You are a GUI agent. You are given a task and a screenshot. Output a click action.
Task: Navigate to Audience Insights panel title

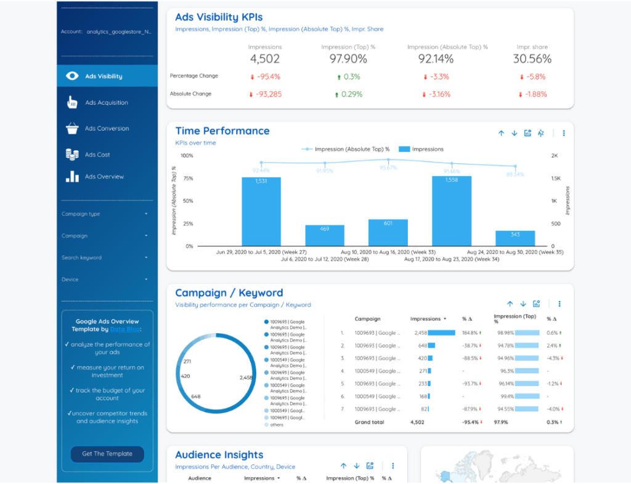219,454
